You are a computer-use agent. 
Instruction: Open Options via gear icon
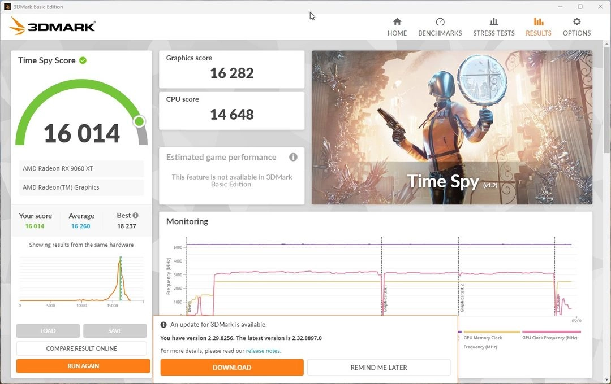(x=576, y=21)
